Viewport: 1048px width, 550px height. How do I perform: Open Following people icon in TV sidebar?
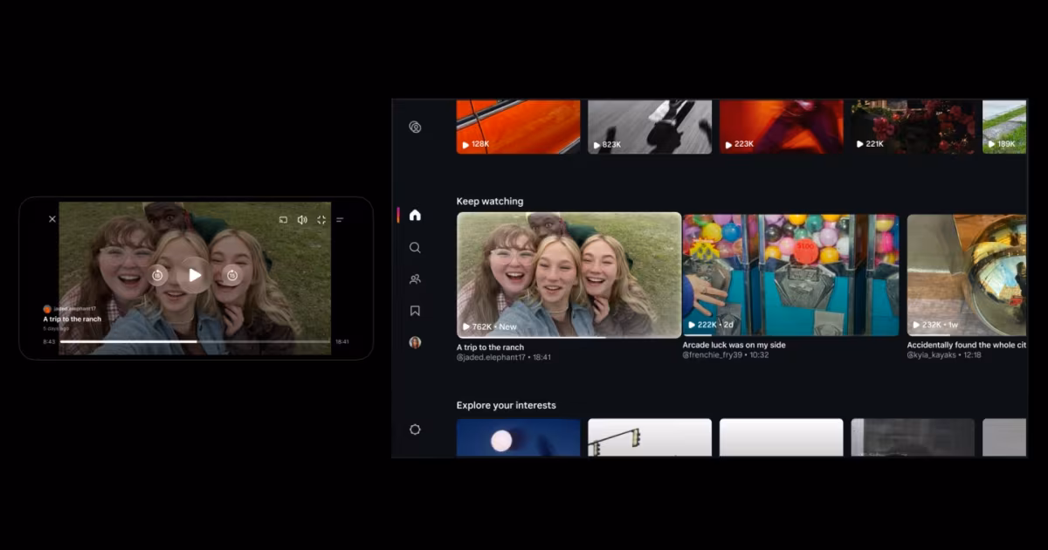pos(415,279)
